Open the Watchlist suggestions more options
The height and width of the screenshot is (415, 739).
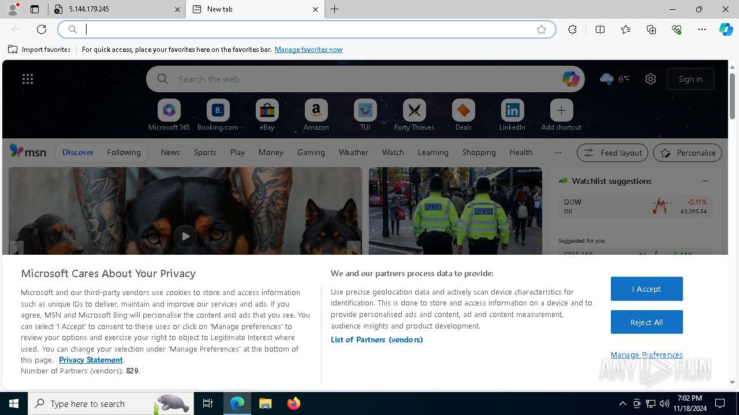click(x=704, y=181)
